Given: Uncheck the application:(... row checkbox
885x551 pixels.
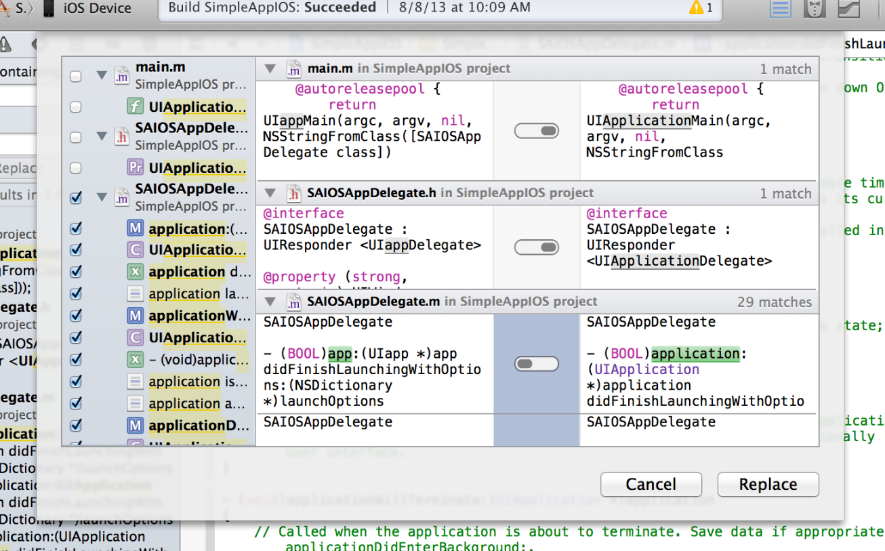Looking at the screenshot, I should pos(76,228).
